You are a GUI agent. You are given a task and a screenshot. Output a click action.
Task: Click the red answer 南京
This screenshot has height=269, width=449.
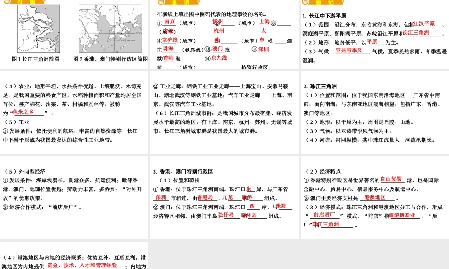point(170,22)
